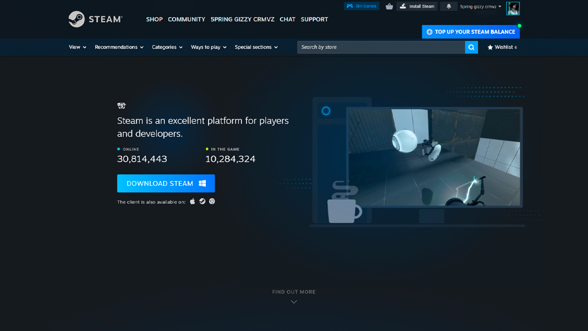Open the Spring gizzy crmvz account dropdown
The image size is (588, 331).
(481, 6)
